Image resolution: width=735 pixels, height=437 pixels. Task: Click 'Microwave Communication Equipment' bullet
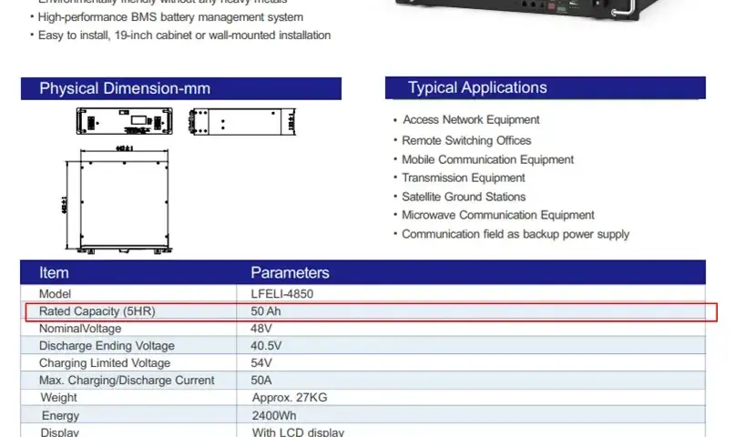tap(498, 215)
